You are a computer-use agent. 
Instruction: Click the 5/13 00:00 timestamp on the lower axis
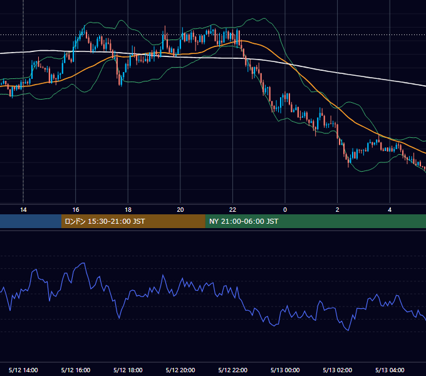click(285, 370)
